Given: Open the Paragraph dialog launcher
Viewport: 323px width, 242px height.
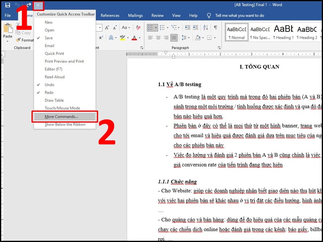Looking at the screenshot, I should point(219,48).
